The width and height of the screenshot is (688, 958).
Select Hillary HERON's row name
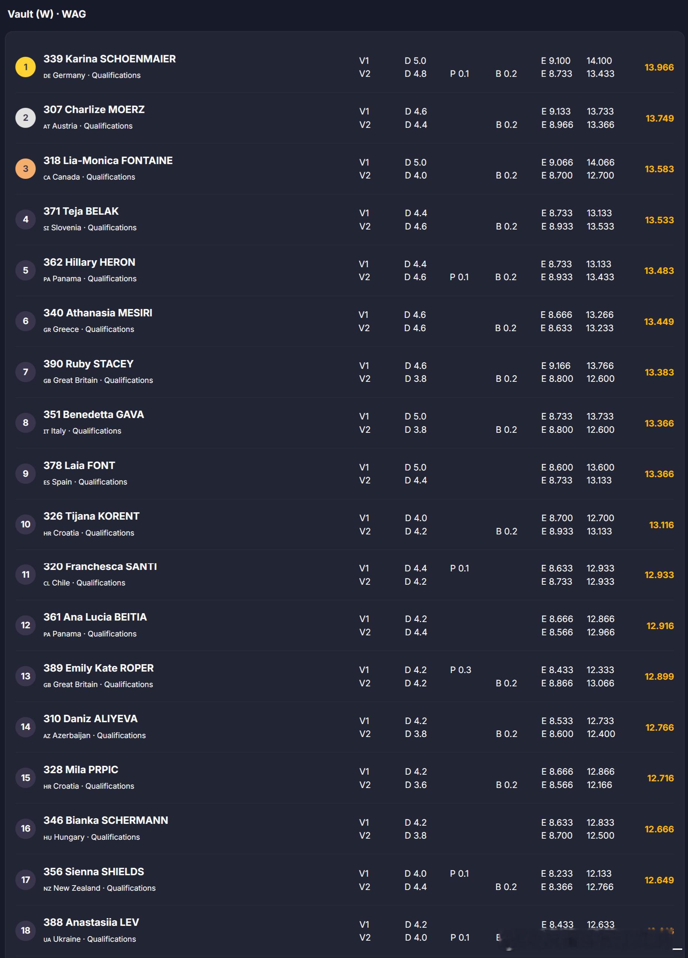(89, 262)
